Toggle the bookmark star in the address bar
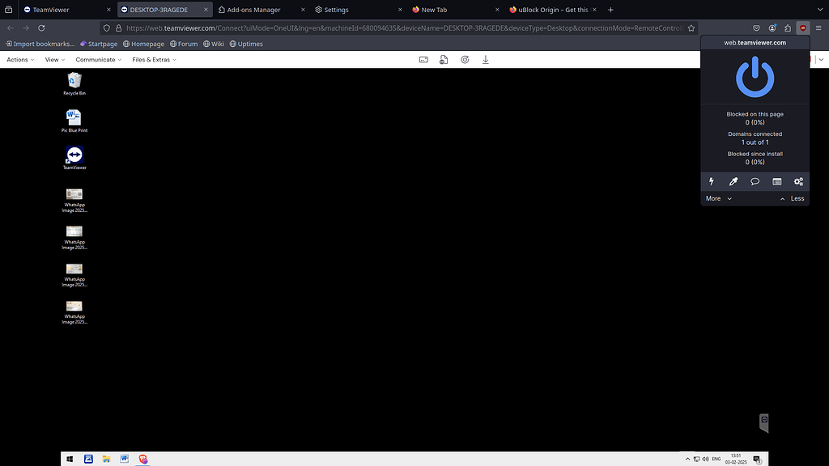Viewport: 829px width, 466px height. 691,27
